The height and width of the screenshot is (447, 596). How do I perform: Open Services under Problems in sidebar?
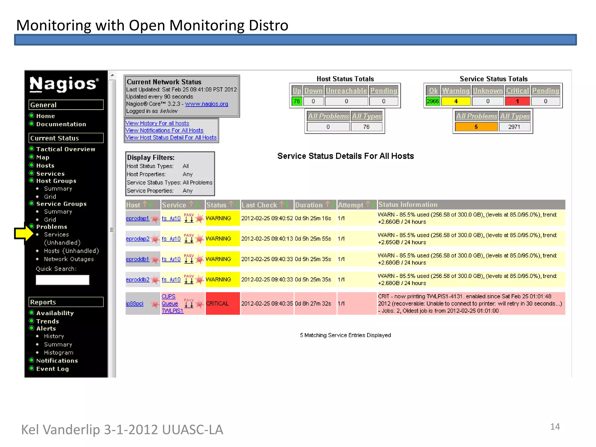[x=56, y=235]
